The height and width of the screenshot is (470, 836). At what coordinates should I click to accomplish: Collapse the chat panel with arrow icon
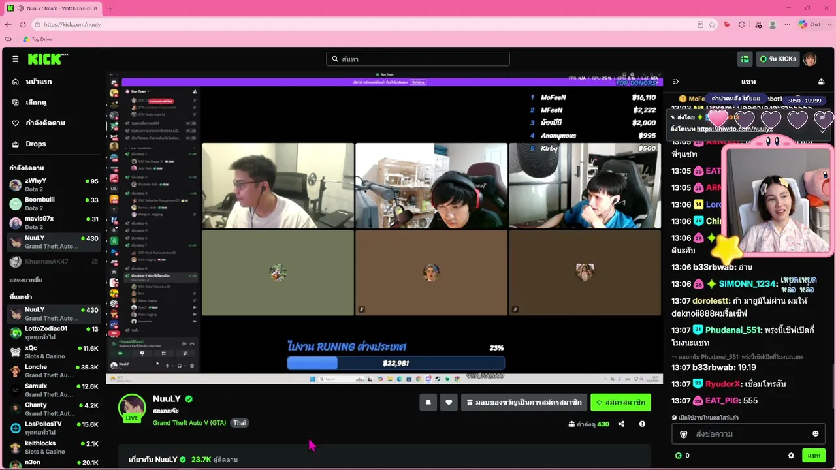pos(676,82)
